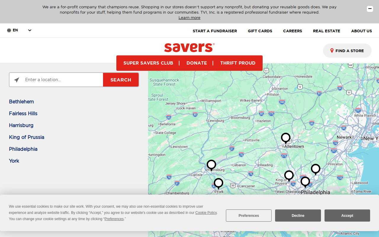Click the Newark map label
This screenshot has height=237, width=379.
coord(344,137)
